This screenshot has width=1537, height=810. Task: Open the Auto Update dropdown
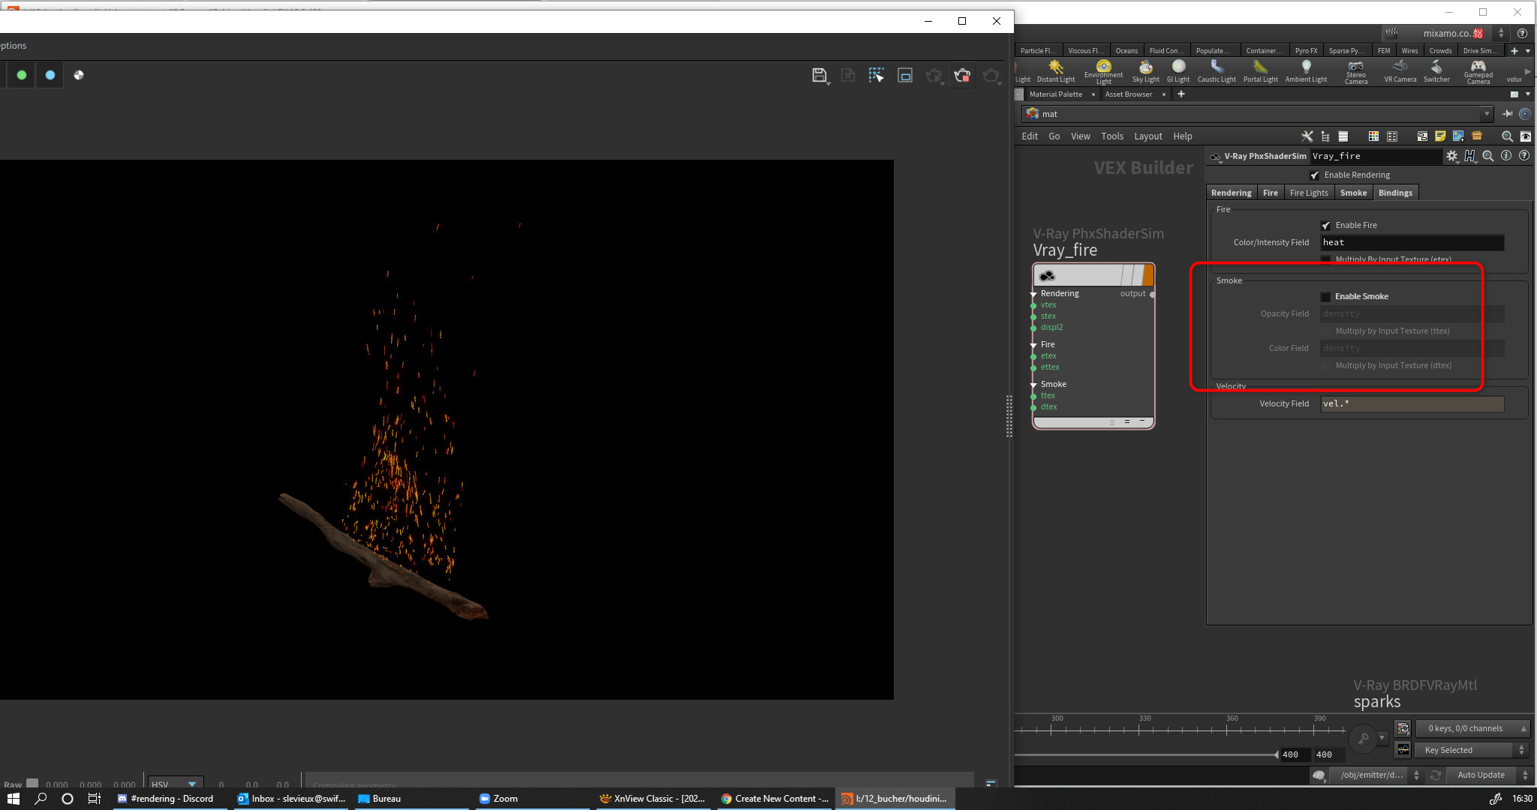pos(1489,775)
